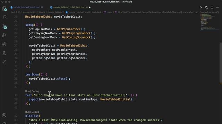Viewport: 222px width, 124px height.
Task: Open the Run and Debug view
Action: 4,35
